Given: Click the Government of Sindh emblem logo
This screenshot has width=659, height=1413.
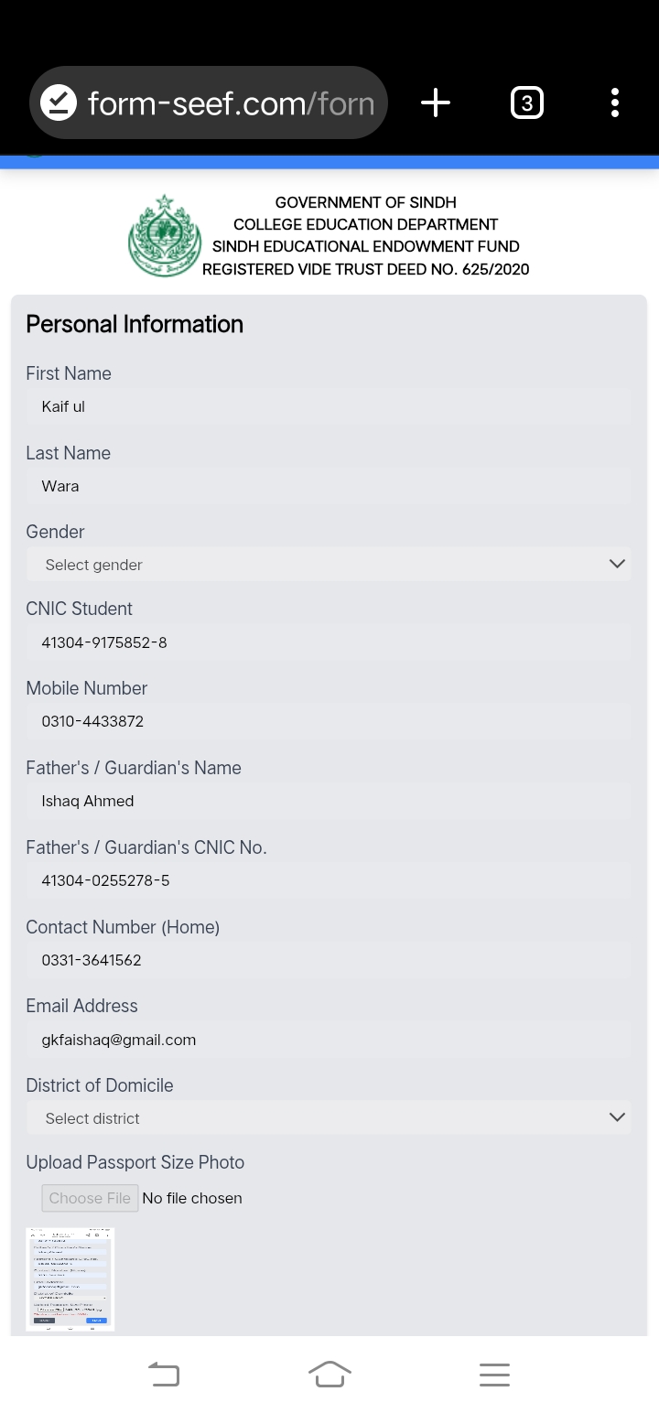Looking at the screenshot, I should [164, 236].
